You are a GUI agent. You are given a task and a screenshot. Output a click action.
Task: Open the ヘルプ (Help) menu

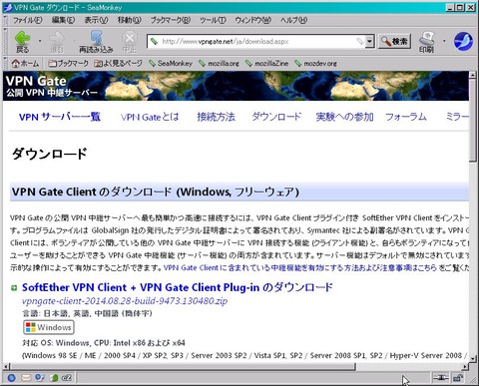tap(293, 20)
